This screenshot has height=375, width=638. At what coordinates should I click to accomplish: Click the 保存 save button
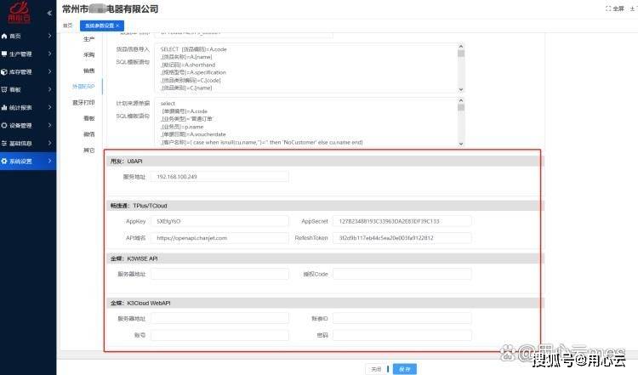pyautogui.click(x=405, y=369)
